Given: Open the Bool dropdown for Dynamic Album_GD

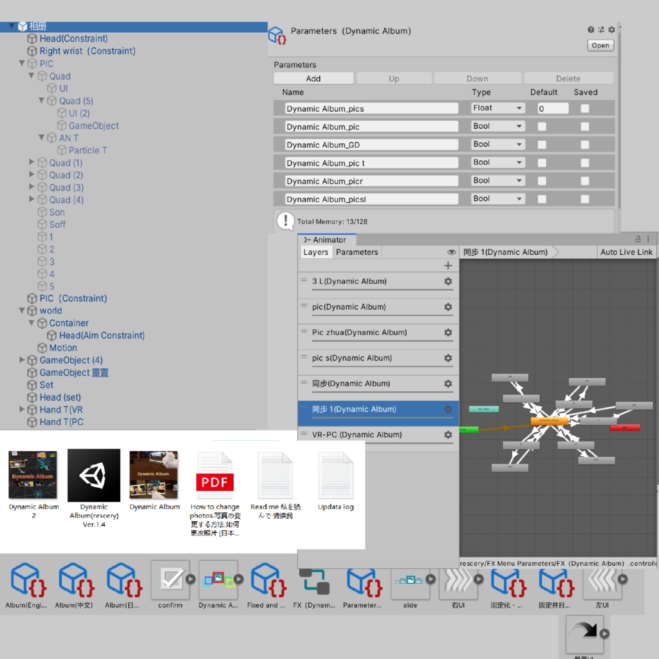Looking at the screenshot, I should [x=497, y=144].
